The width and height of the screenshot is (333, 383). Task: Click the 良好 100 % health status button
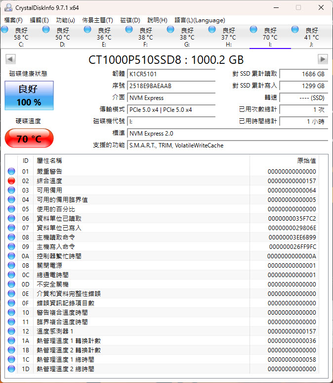click(x=29, y=96)
